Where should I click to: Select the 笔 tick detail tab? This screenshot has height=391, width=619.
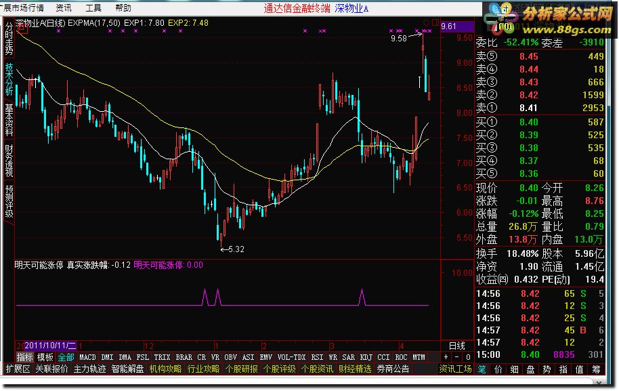tap(482, 370)
